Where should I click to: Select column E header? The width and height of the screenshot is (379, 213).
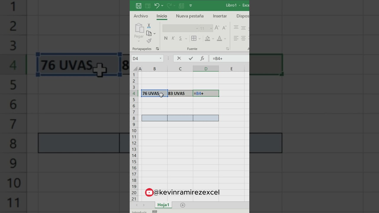click(x=232, y=69)
